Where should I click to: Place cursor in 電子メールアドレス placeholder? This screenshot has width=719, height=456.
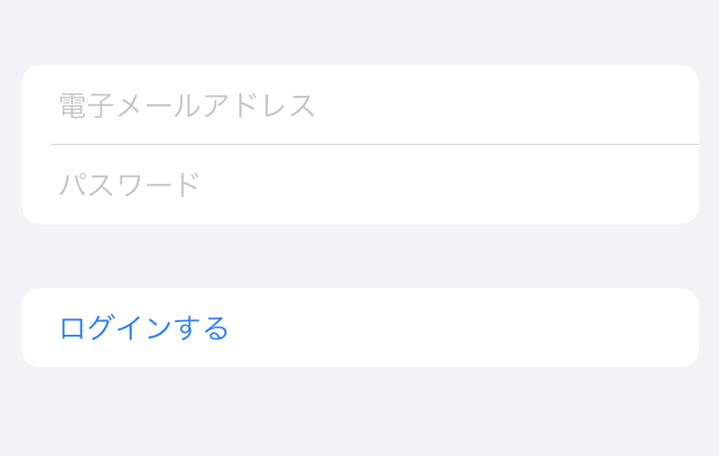click(x=187, y=106)
